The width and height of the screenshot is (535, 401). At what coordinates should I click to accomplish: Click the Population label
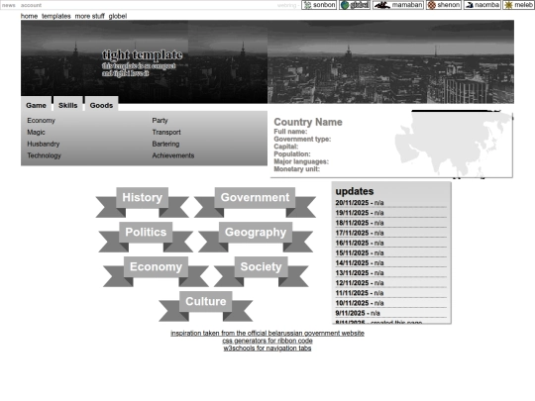pyautogui.click(x=292, y=154)
